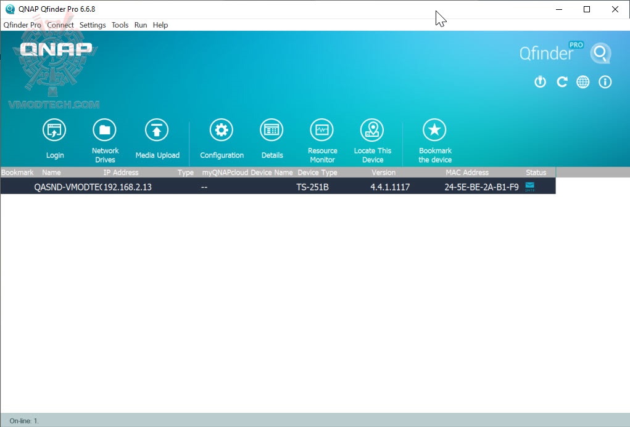630x427 pixels.
Task: Bookmark the device with star icon
Action: pos(434,130)
